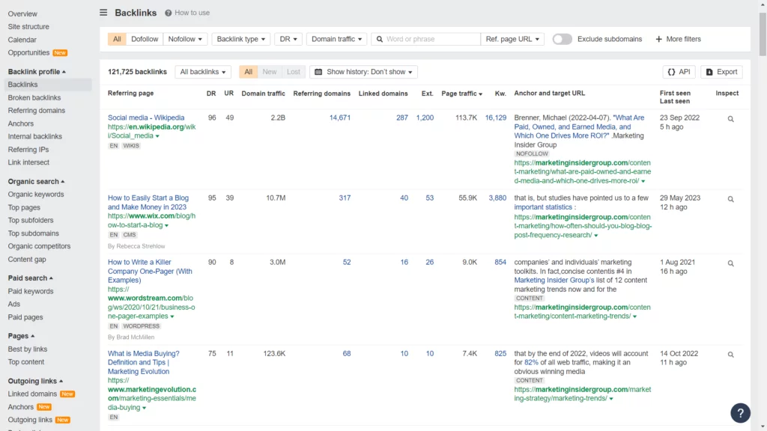Toggle Exclude subdomains switch
Viewport: 767px width, 431px height.
pyautogui.click(x=562, y=39)
